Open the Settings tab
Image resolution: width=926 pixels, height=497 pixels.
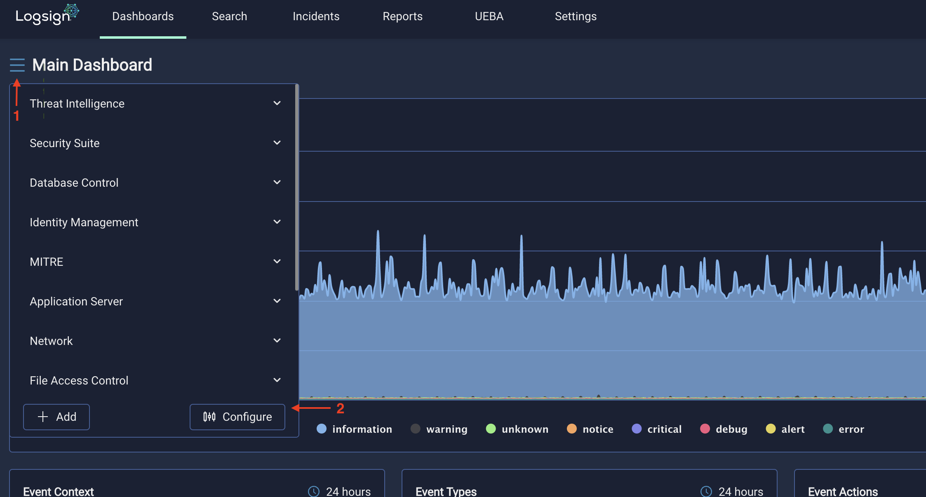coord(576,16)
